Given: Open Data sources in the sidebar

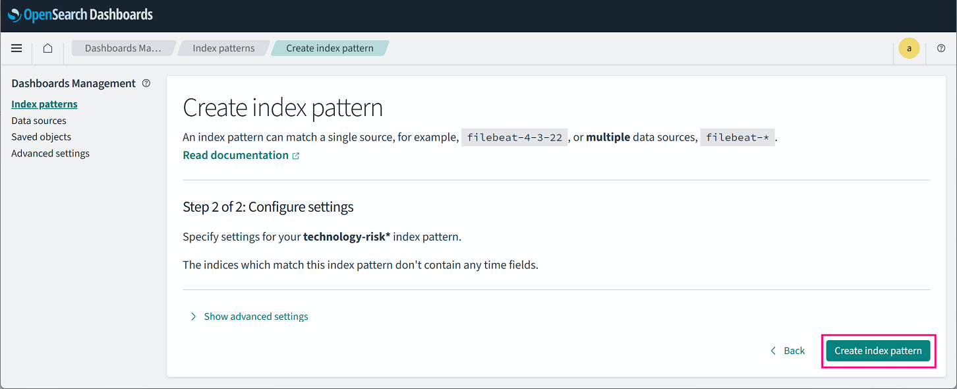Looking at the screenshot, I should 39,121.
